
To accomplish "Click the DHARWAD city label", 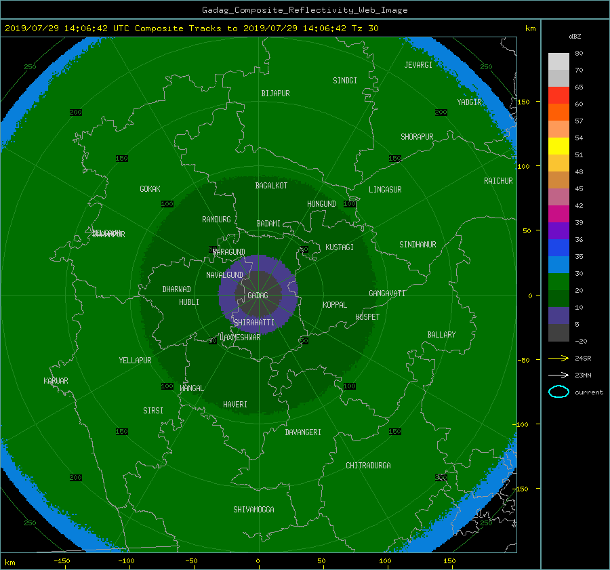I will (176, 289).
